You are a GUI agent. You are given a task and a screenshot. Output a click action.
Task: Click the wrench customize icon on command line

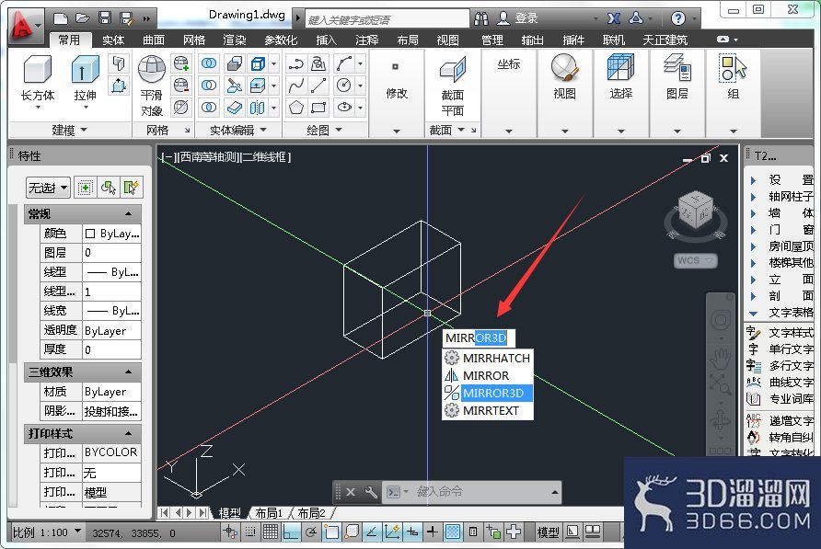[371, 492]
